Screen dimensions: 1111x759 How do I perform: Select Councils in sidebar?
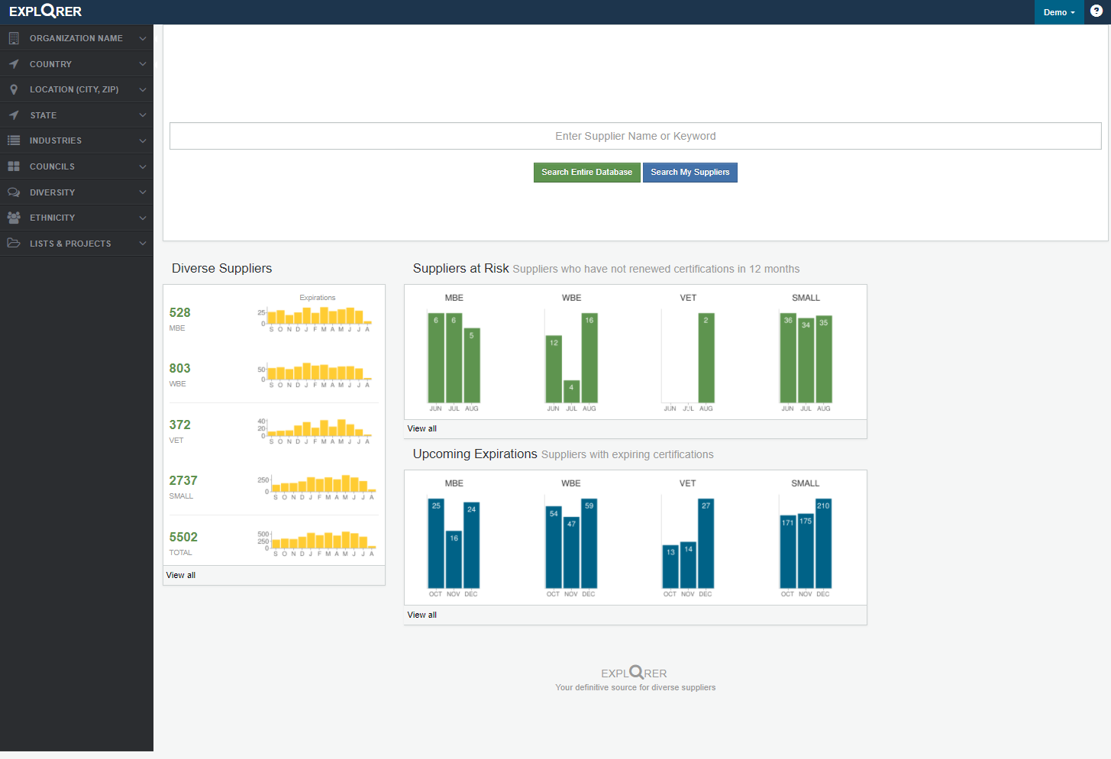(x=76, y=166)
